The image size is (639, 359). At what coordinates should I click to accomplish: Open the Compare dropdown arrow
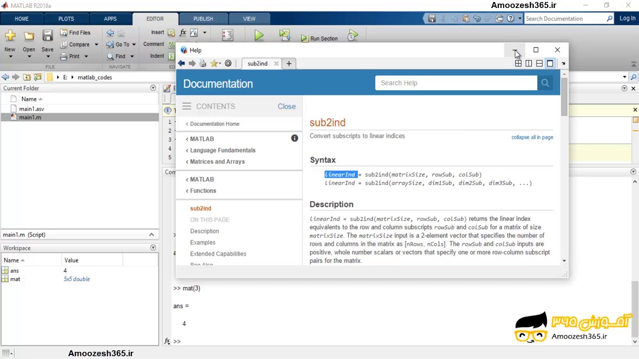tap(96, 44)
